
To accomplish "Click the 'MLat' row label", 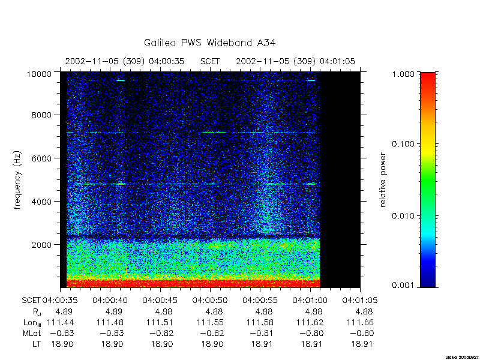I will (x=32, y=334).
